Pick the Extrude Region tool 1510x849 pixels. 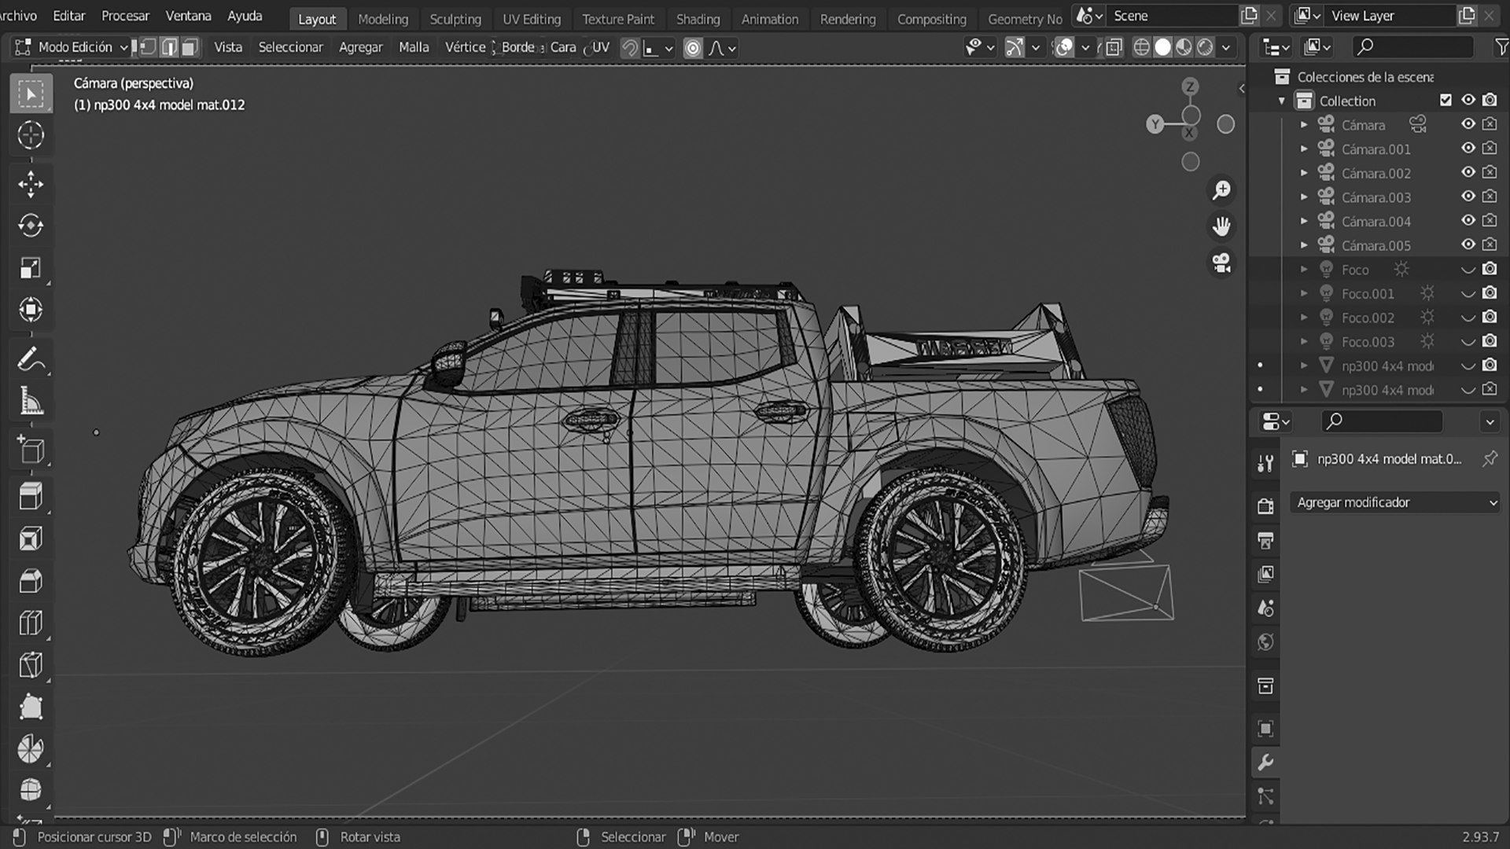(x=31, y=497)
